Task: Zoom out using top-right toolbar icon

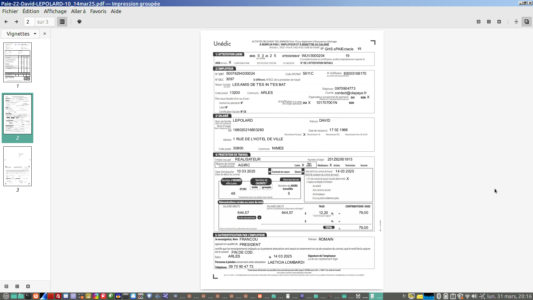Action: 479,22
